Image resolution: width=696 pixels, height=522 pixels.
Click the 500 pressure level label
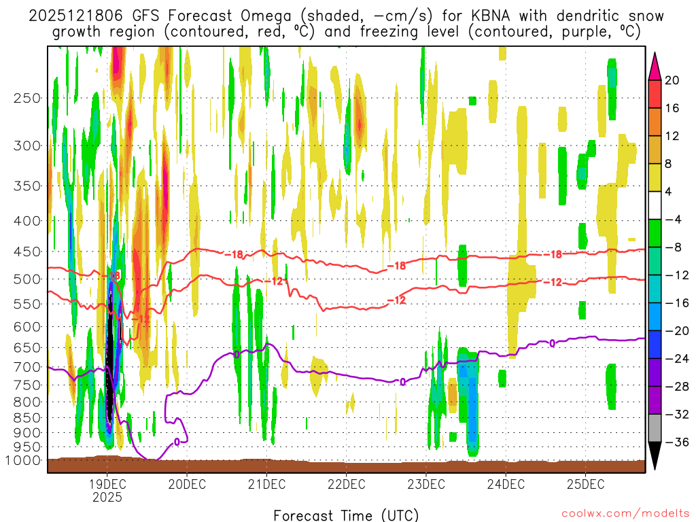tap(27, 279)
